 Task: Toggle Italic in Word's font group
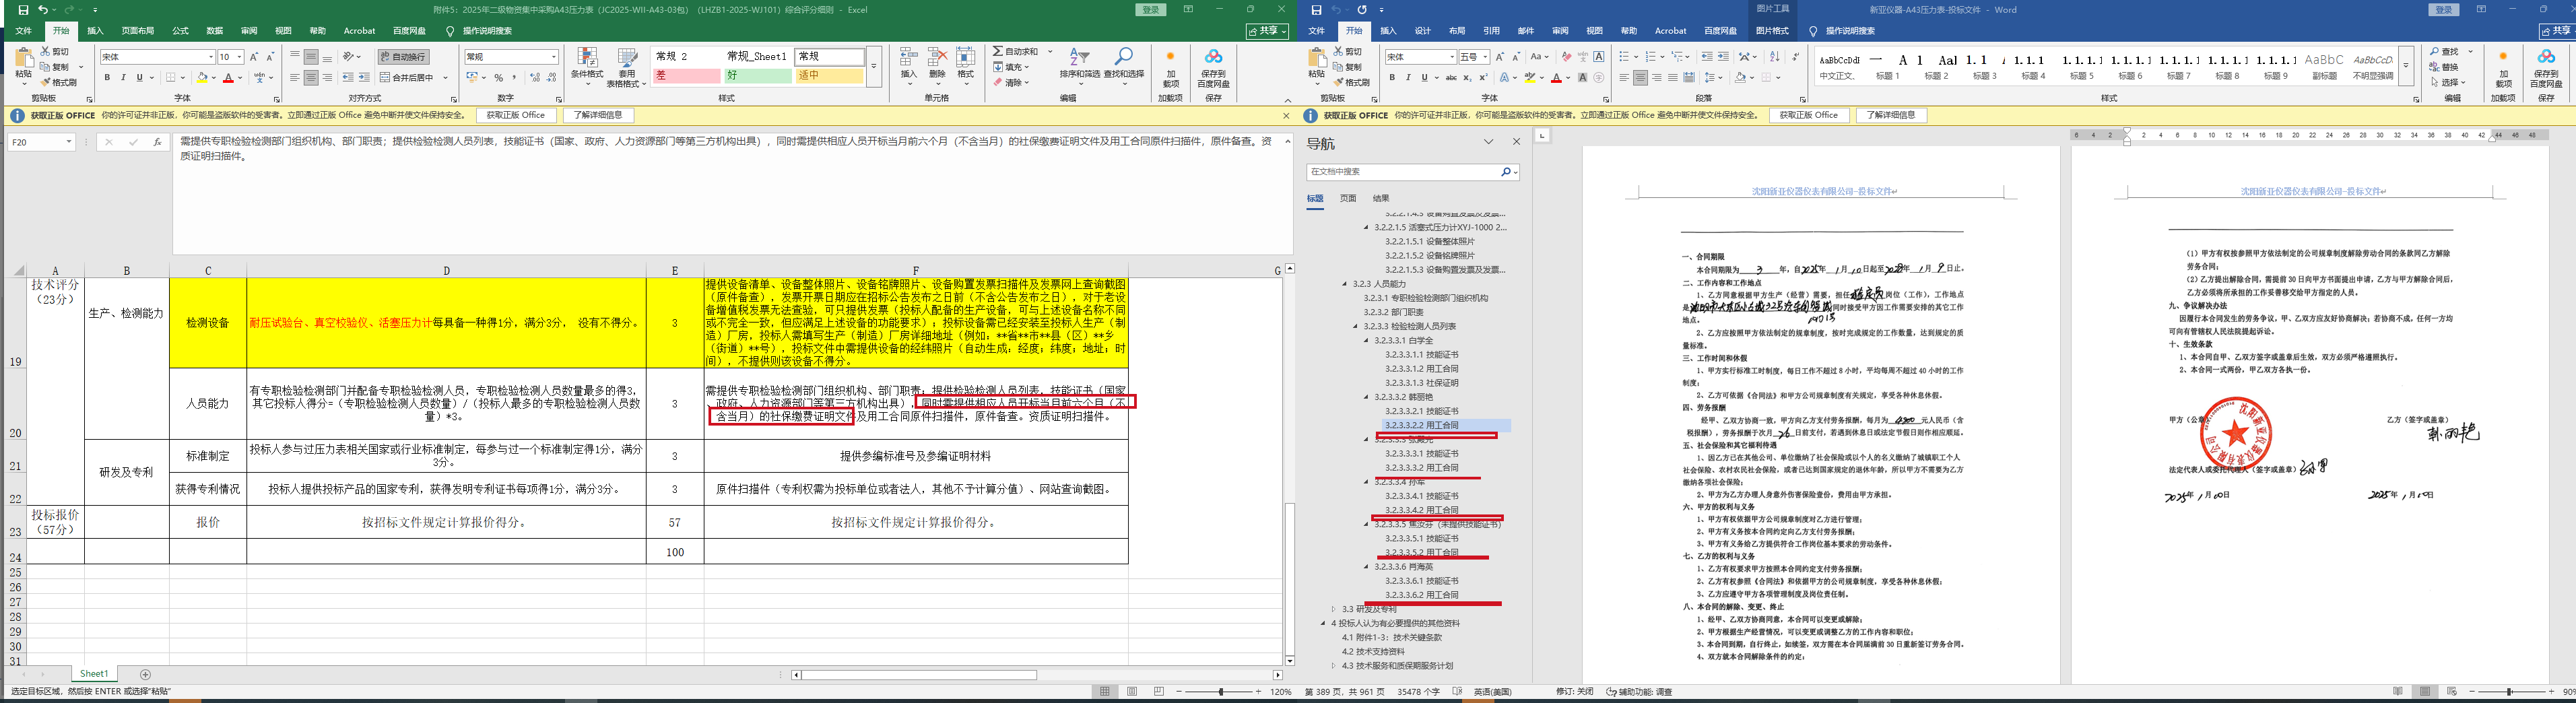(x=1408, y=77)
